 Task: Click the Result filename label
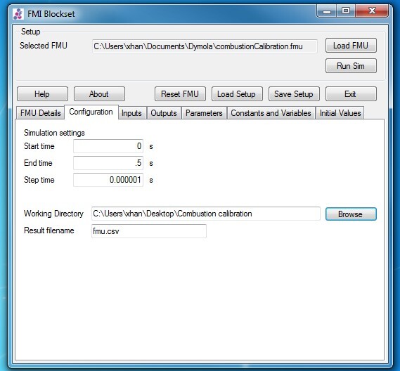point(49,230)
